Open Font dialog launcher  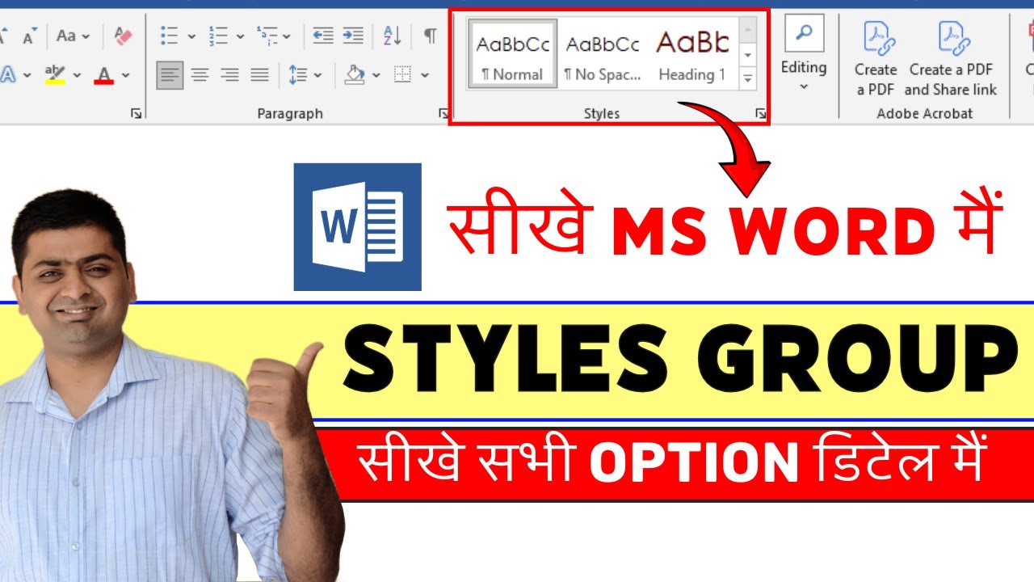click(136, 114)
